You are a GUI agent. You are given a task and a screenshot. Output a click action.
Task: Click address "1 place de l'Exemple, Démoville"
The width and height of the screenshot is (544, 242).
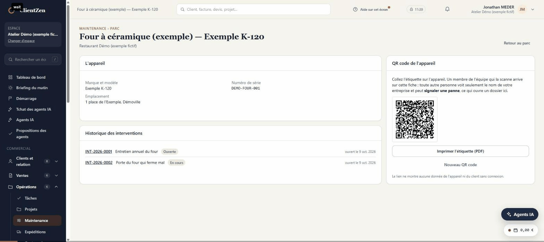[113, 102]
